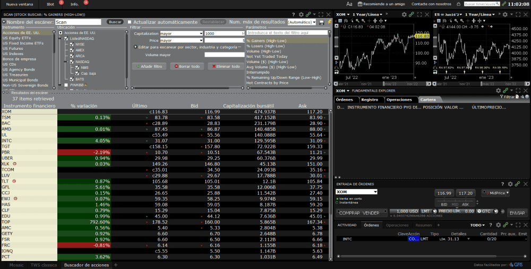The height and width of the screenshot is (269, 531).
Task: Uncheck the AMEX exchange checkbox
Action: pyautogui.click(x=72, y=50)
